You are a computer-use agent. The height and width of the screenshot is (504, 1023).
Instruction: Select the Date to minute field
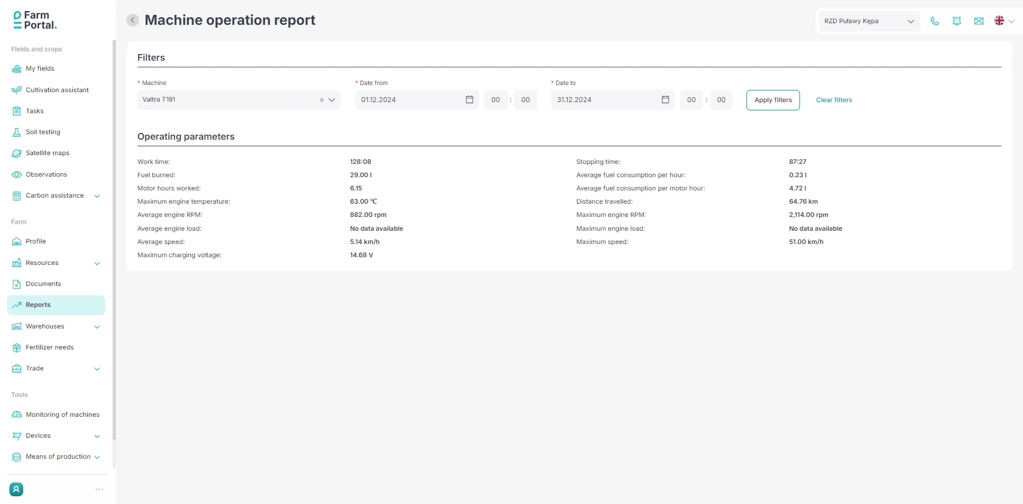click(721, 100)
